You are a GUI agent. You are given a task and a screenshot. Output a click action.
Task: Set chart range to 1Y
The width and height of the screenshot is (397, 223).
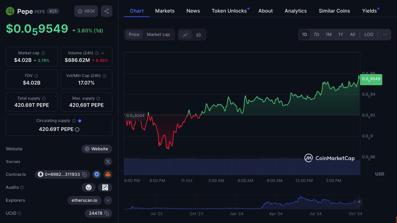pyautogui.click(x=341, y=35)
